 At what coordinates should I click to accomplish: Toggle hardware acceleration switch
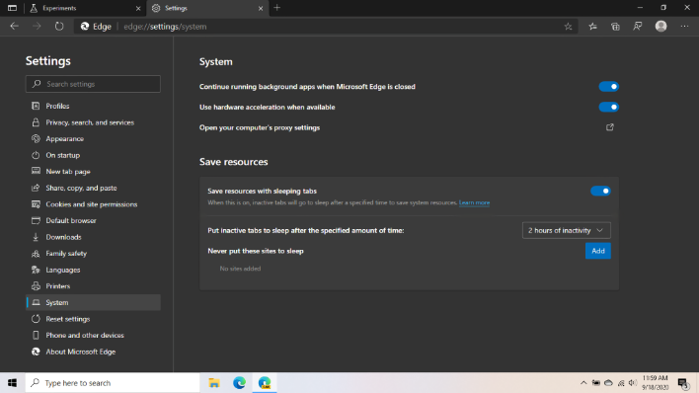coord(608,107)
